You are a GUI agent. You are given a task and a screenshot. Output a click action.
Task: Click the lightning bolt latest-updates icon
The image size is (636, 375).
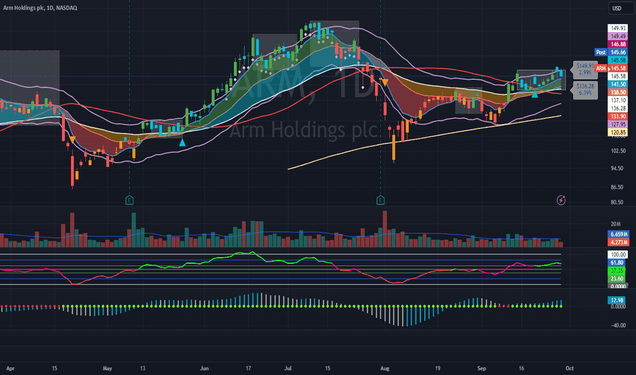click(x=561, y=200)
